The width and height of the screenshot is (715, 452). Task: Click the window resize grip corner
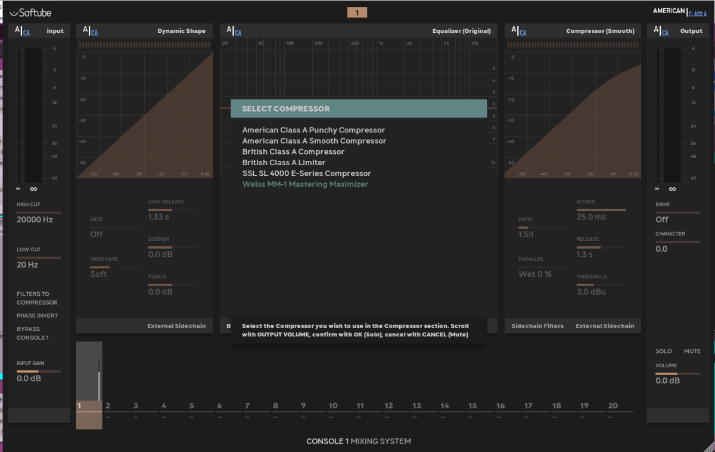(x=709, y=446)
